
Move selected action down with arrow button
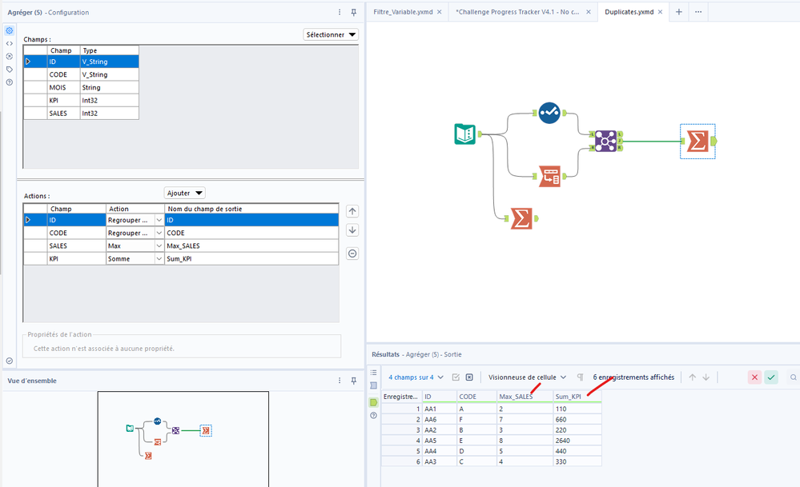[x=352, y=230]
